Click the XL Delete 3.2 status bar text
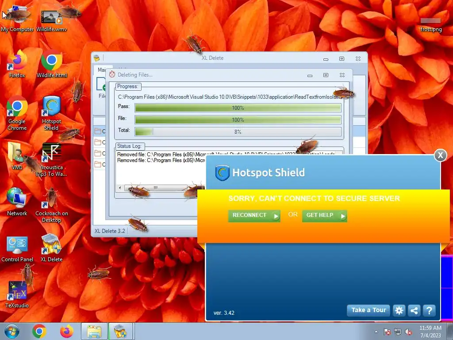The image size is (453, 340). pyautogui.click(x=110, y=231)
